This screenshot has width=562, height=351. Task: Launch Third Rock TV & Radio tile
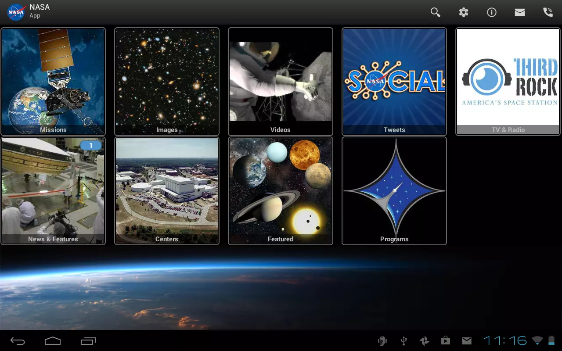[508, 82]
